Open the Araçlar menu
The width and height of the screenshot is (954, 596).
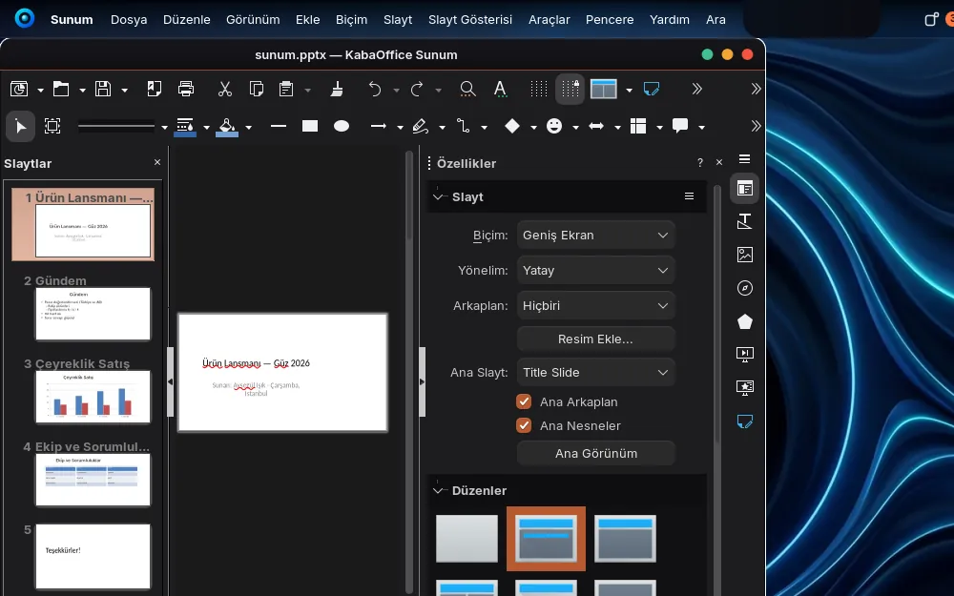(x=550, y=19)
